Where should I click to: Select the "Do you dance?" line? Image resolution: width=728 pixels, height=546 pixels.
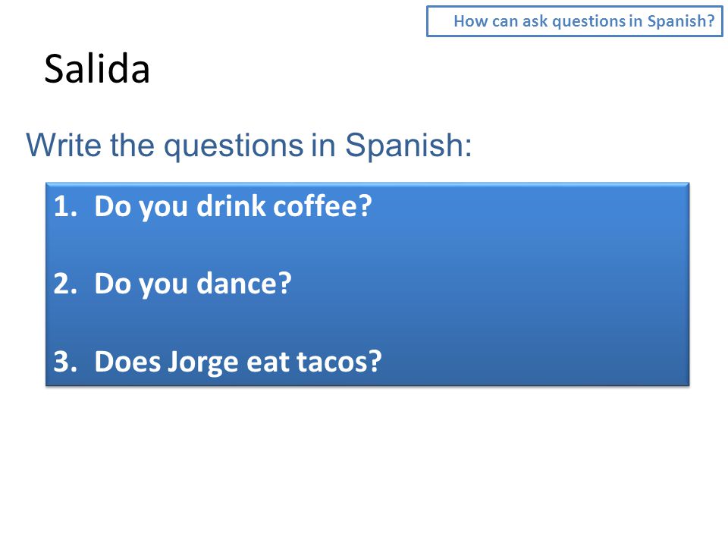point(193,283)
